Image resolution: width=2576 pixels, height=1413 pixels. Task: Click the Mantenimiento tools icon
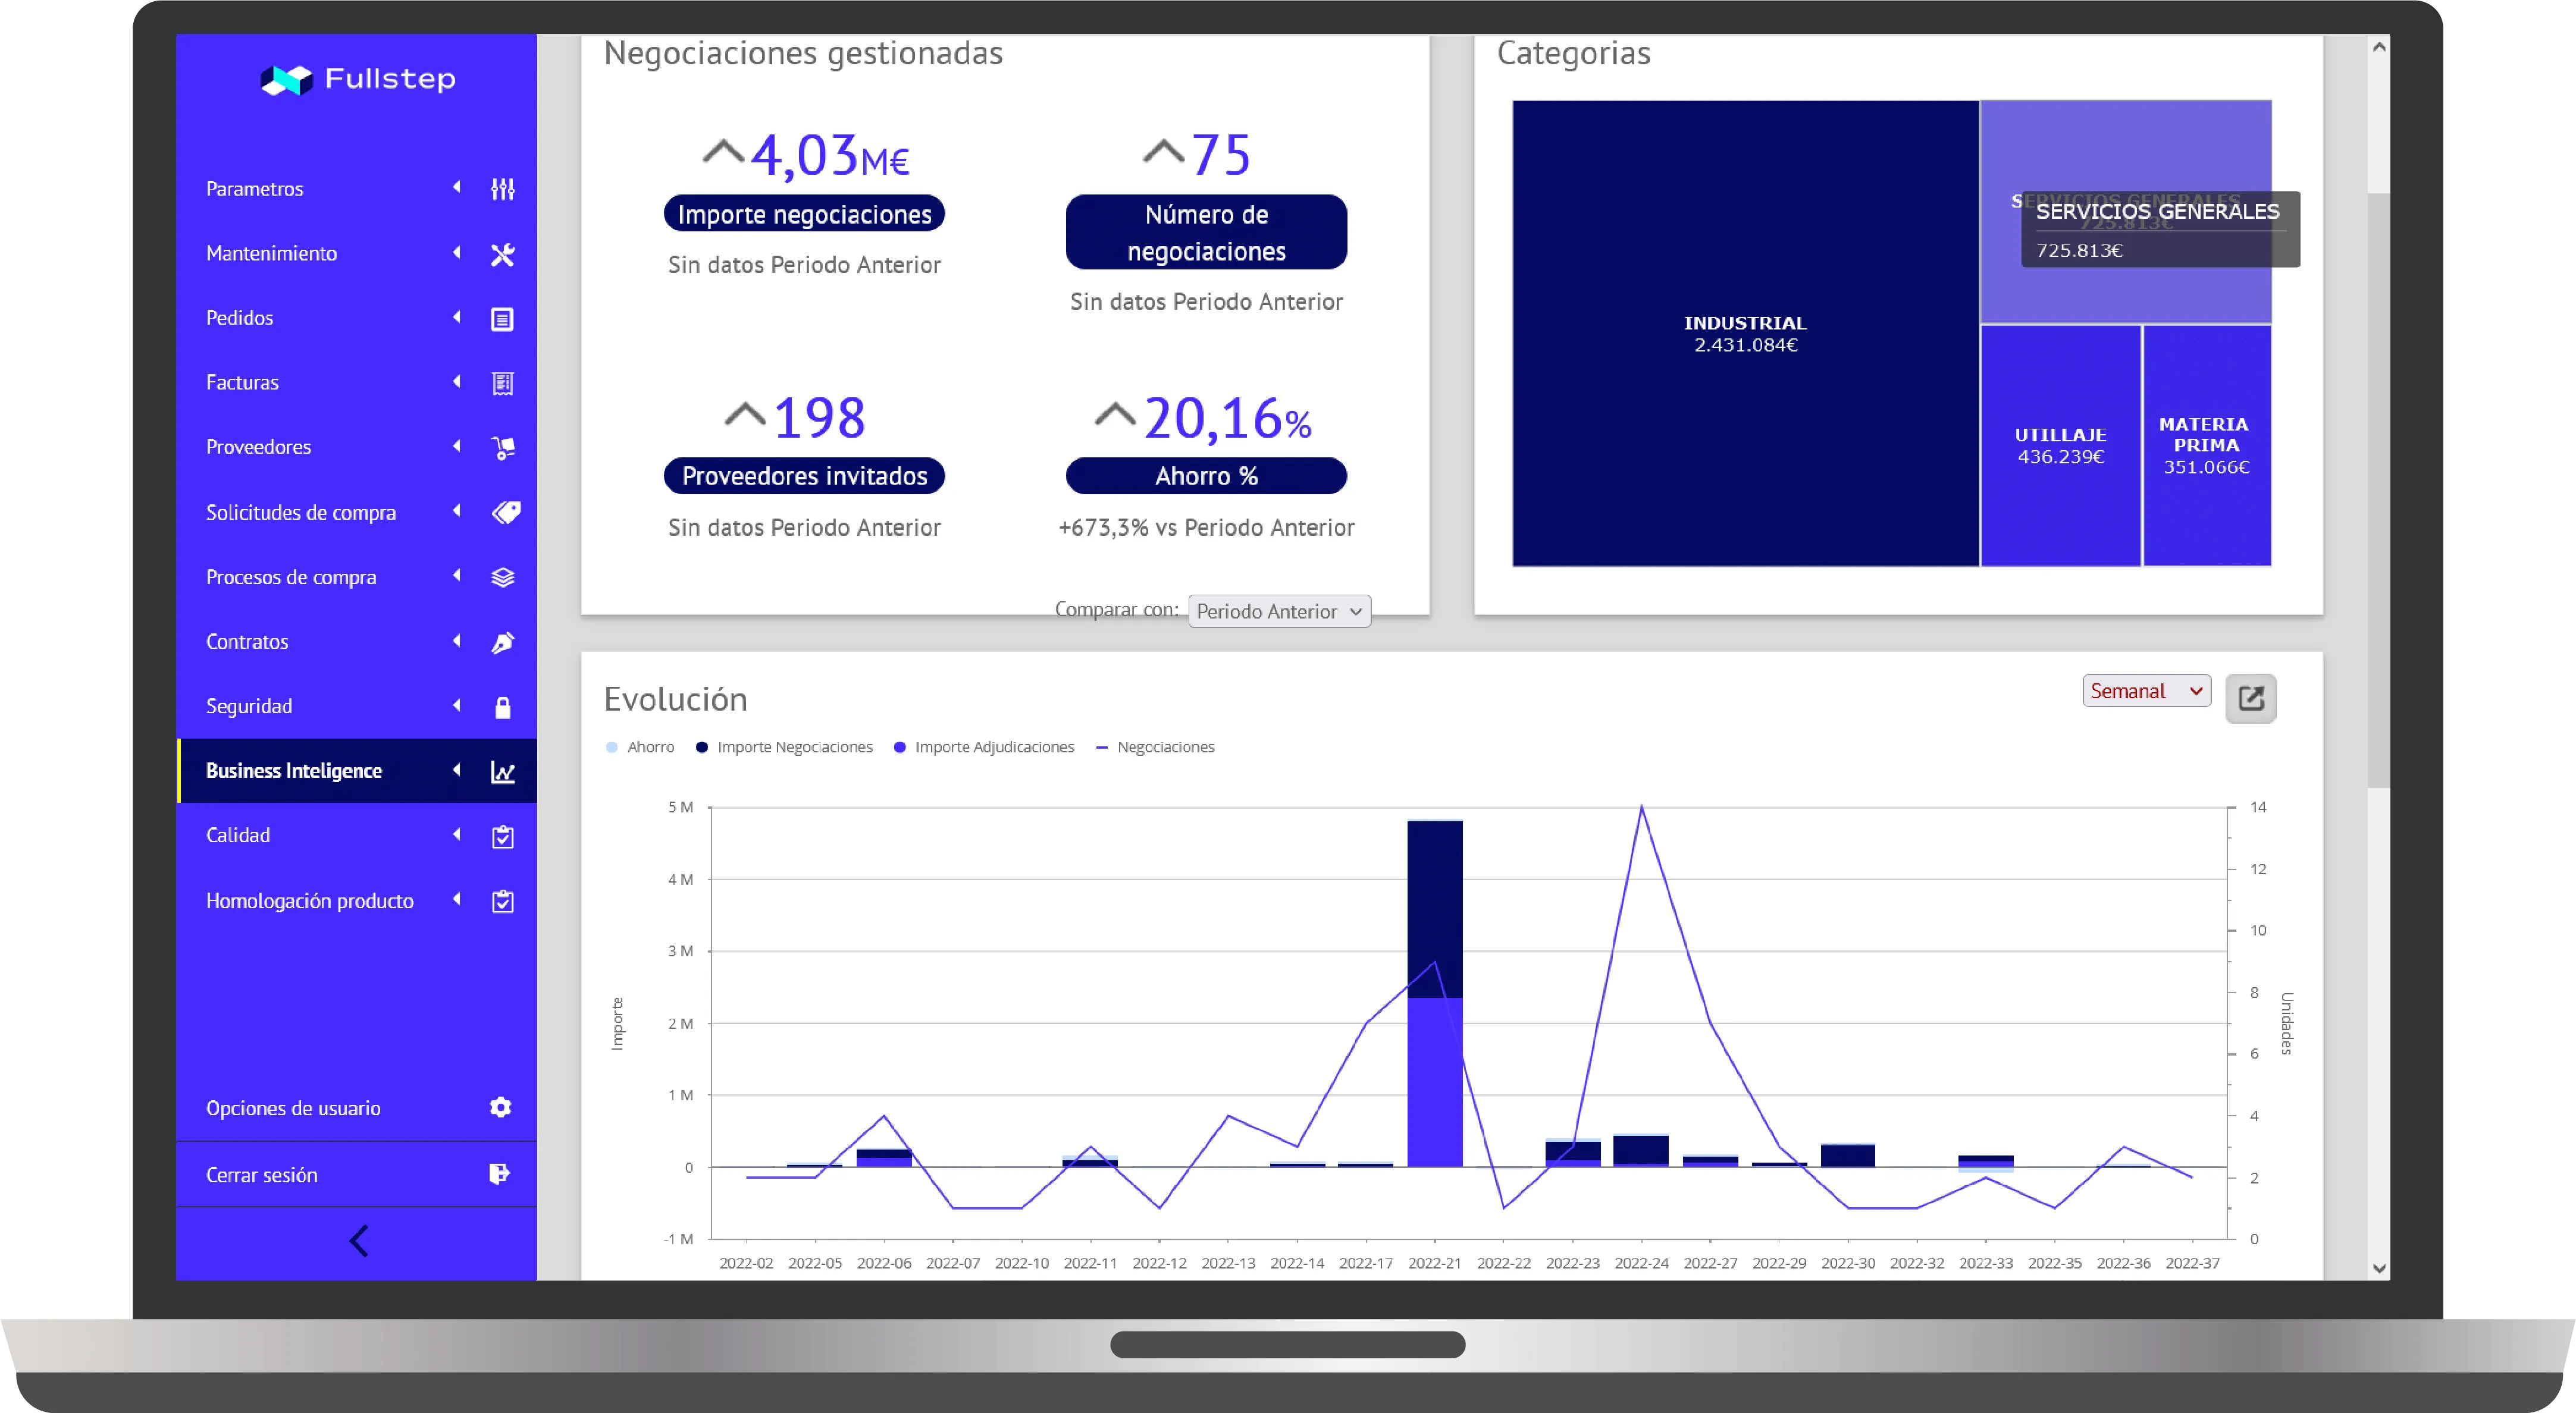502,254
